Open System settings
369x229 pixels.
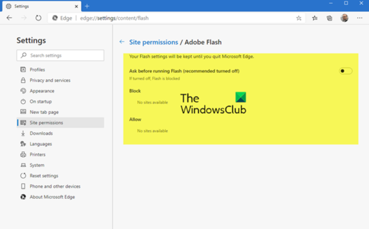[x=60, y=165]
